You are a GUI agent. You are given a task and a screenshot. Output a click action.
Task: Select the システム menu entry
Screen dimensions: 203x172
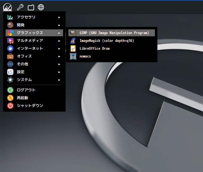pos(34,80)
